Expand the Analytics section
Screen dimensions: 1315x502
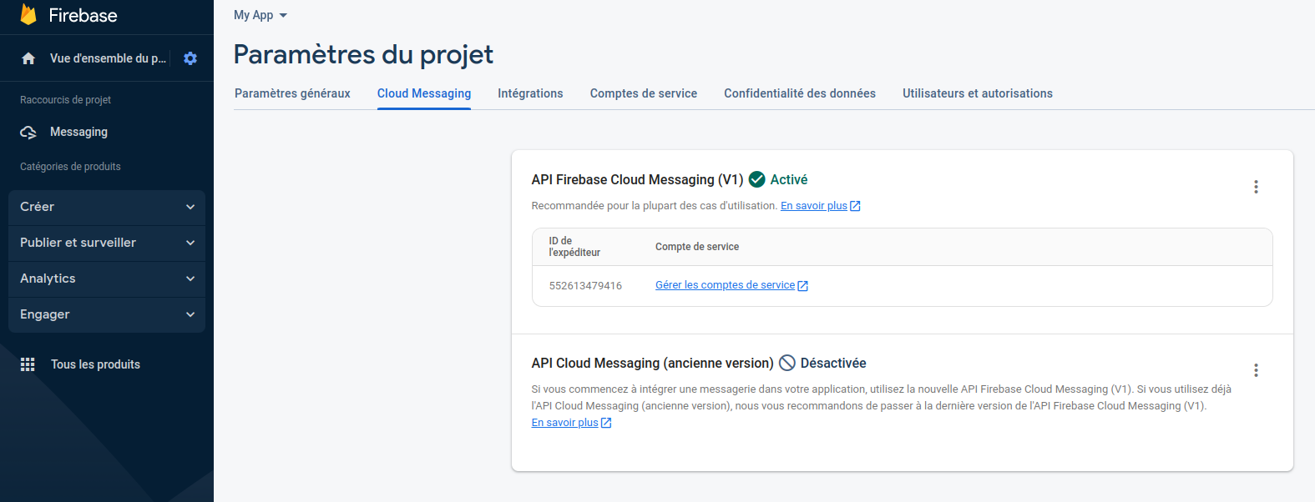pos(107,279)
